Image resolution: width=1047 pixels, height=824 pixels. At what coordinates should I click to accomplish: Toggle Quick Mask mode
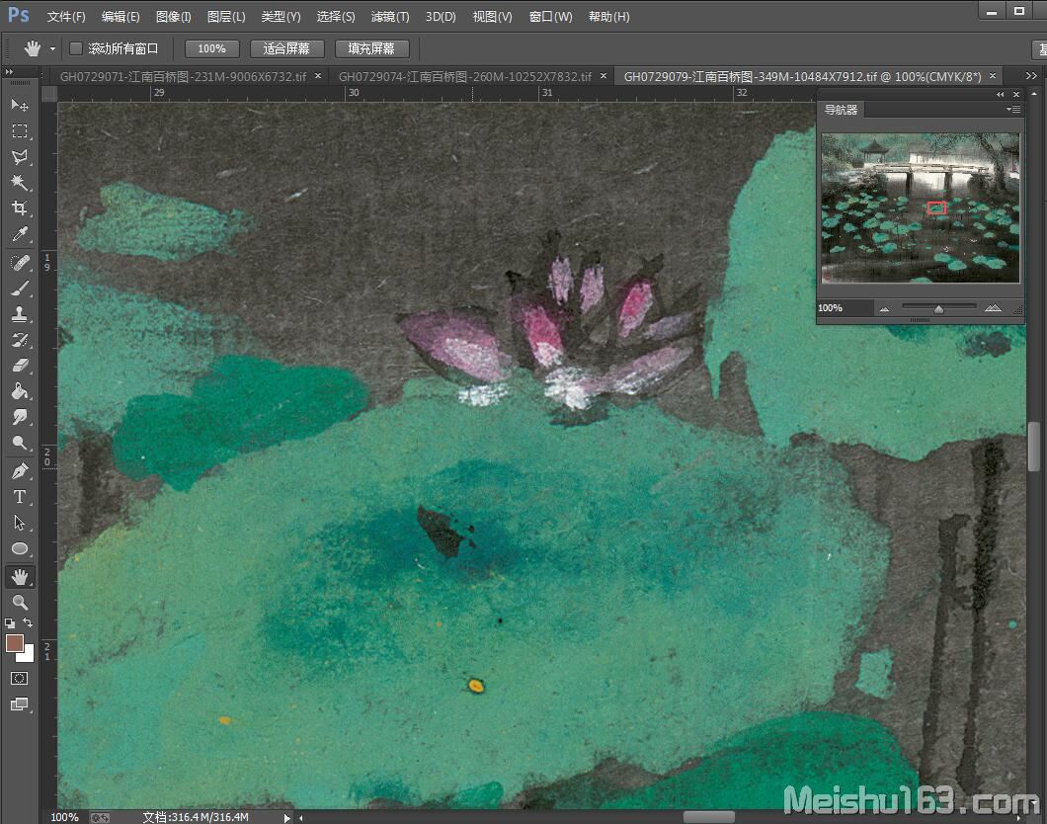point(20,679)
